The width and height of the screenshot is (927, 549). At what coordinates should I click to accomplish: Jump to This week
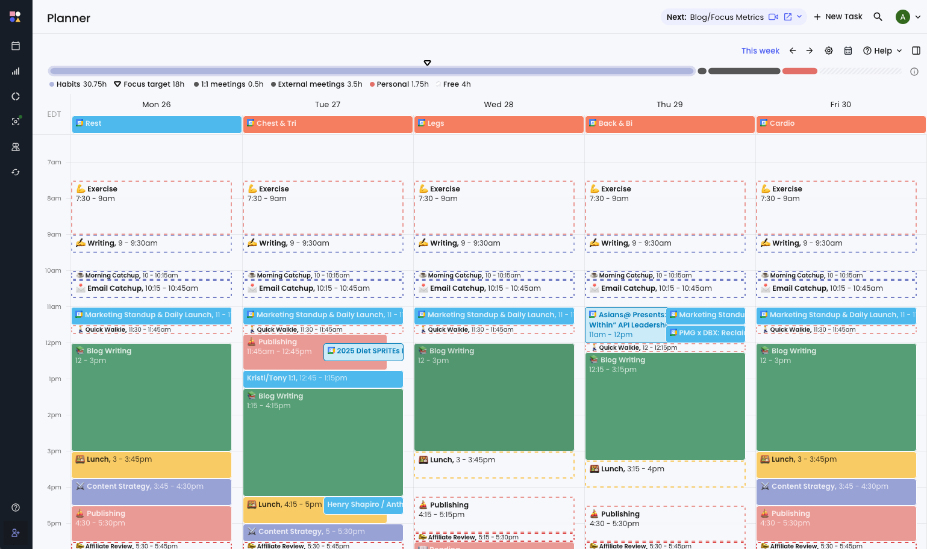[x=760, y=51]
